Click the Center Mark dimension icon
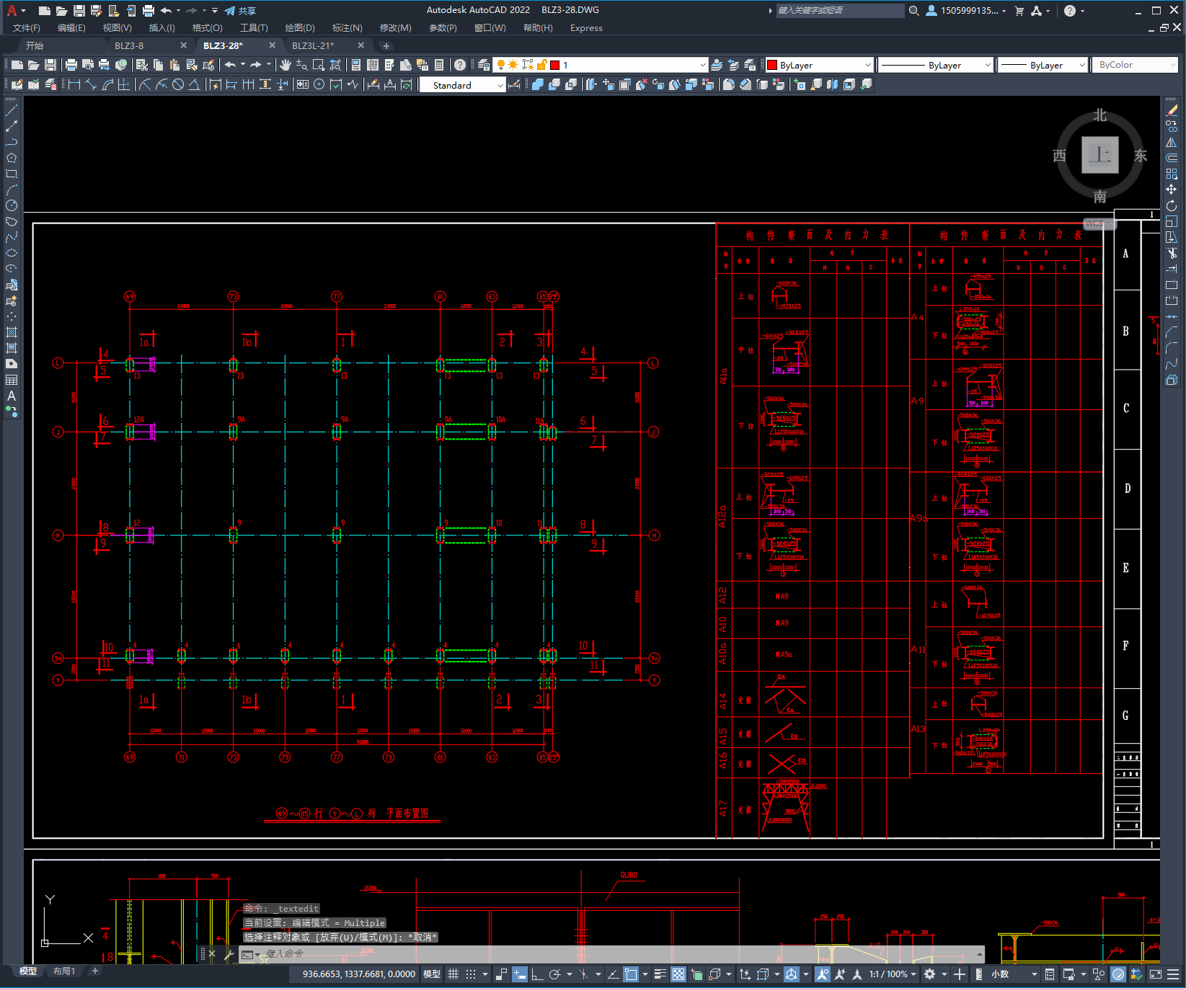This screenshot has height=988, width=1186. [319, 84]
